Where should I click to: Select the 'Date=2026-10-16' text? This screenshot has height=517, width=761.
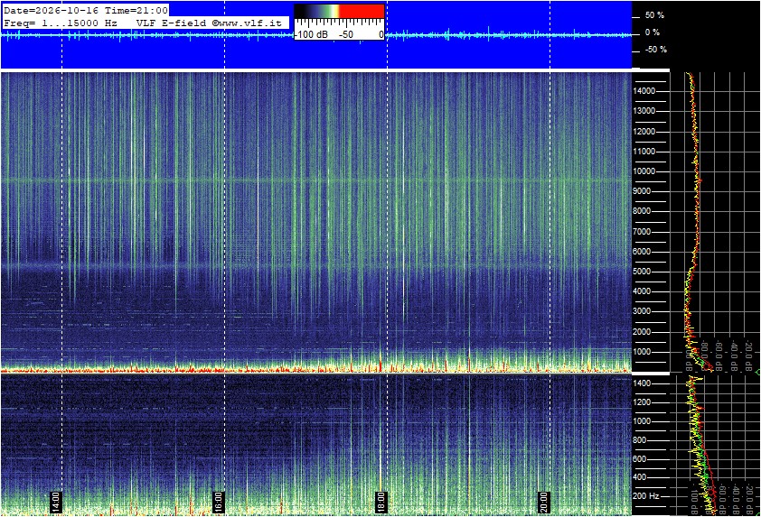pos(51,10)
